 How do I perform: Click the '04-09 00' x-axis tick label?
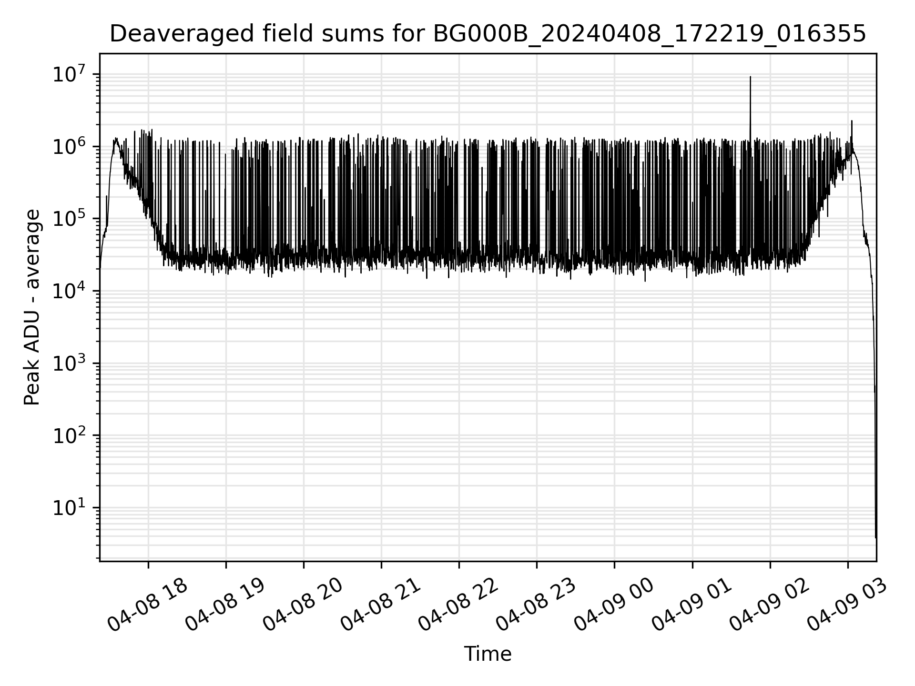[614, 605]
